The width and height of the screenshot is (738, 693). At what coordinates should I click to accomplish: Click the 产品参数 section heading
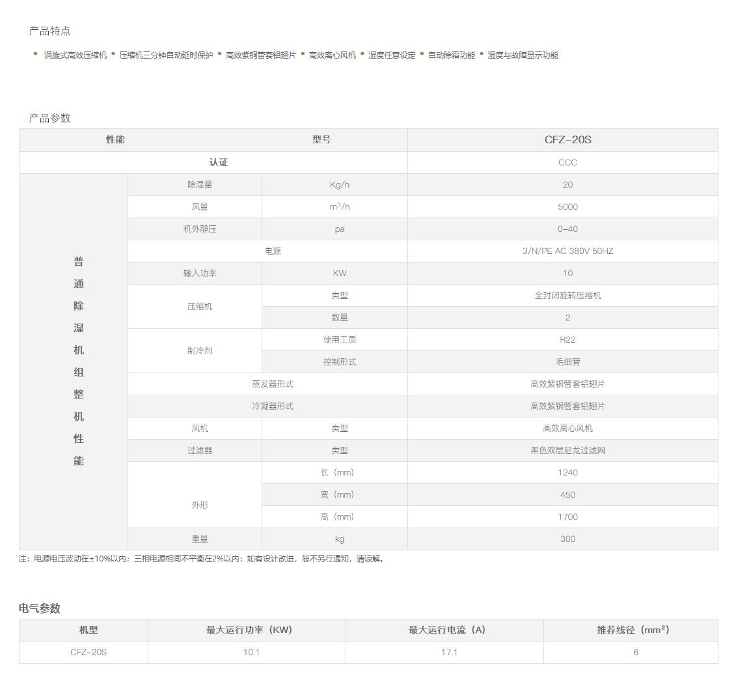49,119
